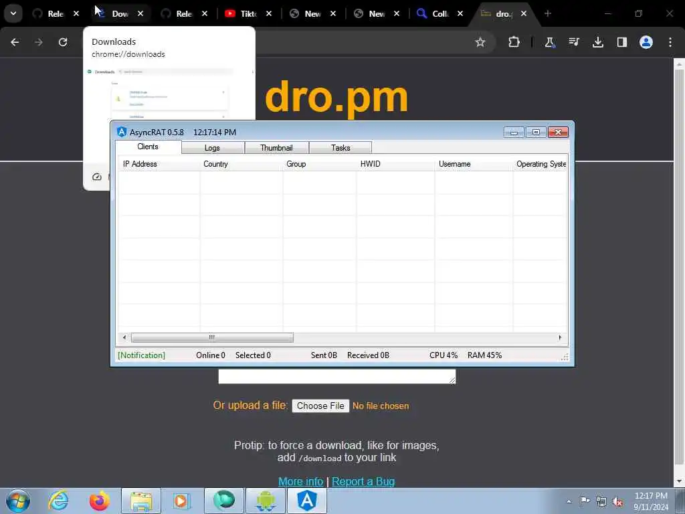Click the Online 0 status entry

coord(211,355)
